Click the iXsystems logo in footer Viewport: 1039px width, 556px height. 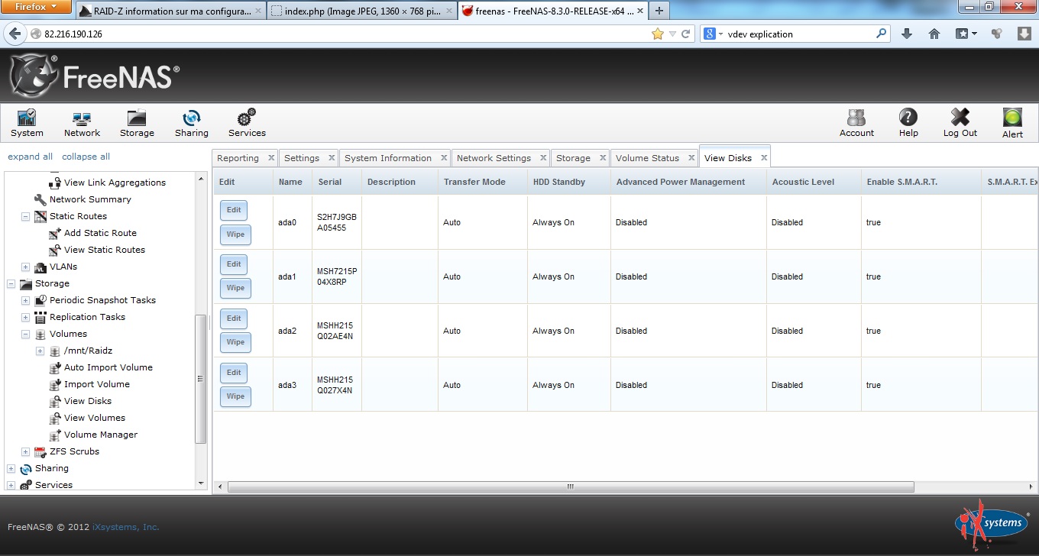point(992,524)
